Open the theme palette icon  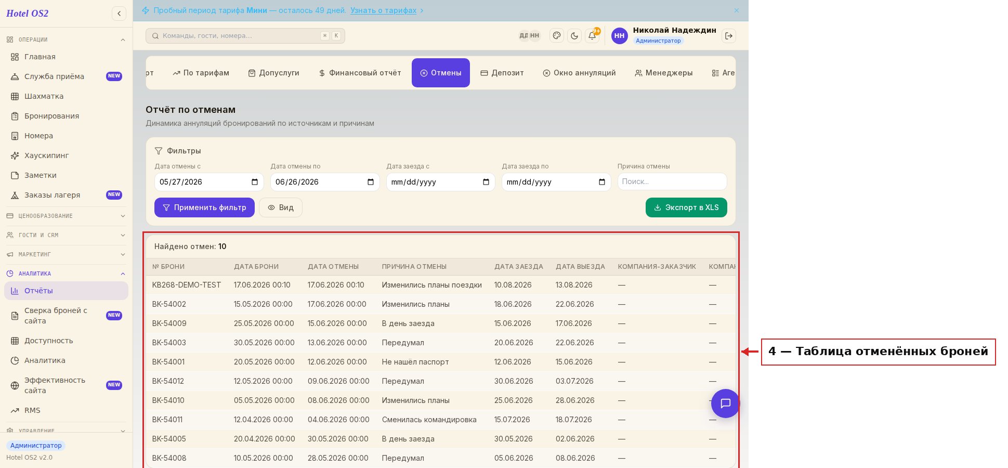coord(557,36)
